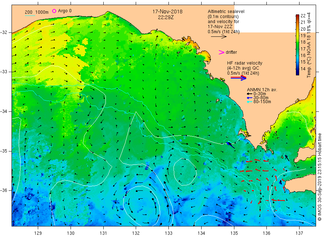The width and height of the screenshot is (324, 238).
Task: Click the 'Argo 0' label
Action: (x=65, y=11)
